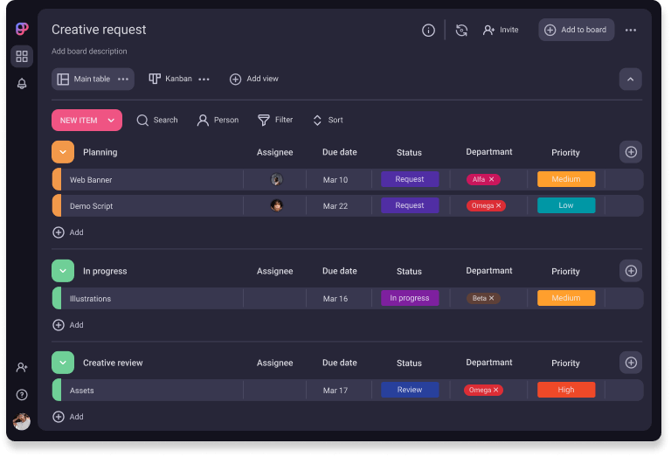Add a column to the Planning group
Screen dimensions: 671x457
click(x=631, y=152)
